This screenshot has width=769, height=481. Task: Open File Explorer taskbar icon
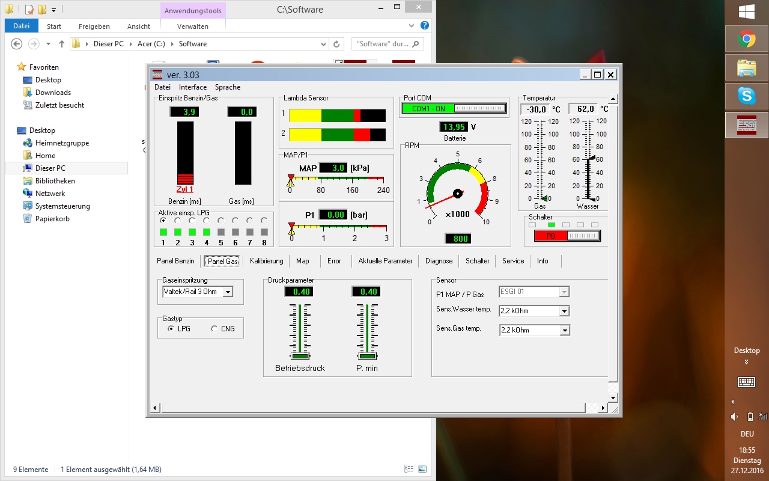click(x=747, y=67)
